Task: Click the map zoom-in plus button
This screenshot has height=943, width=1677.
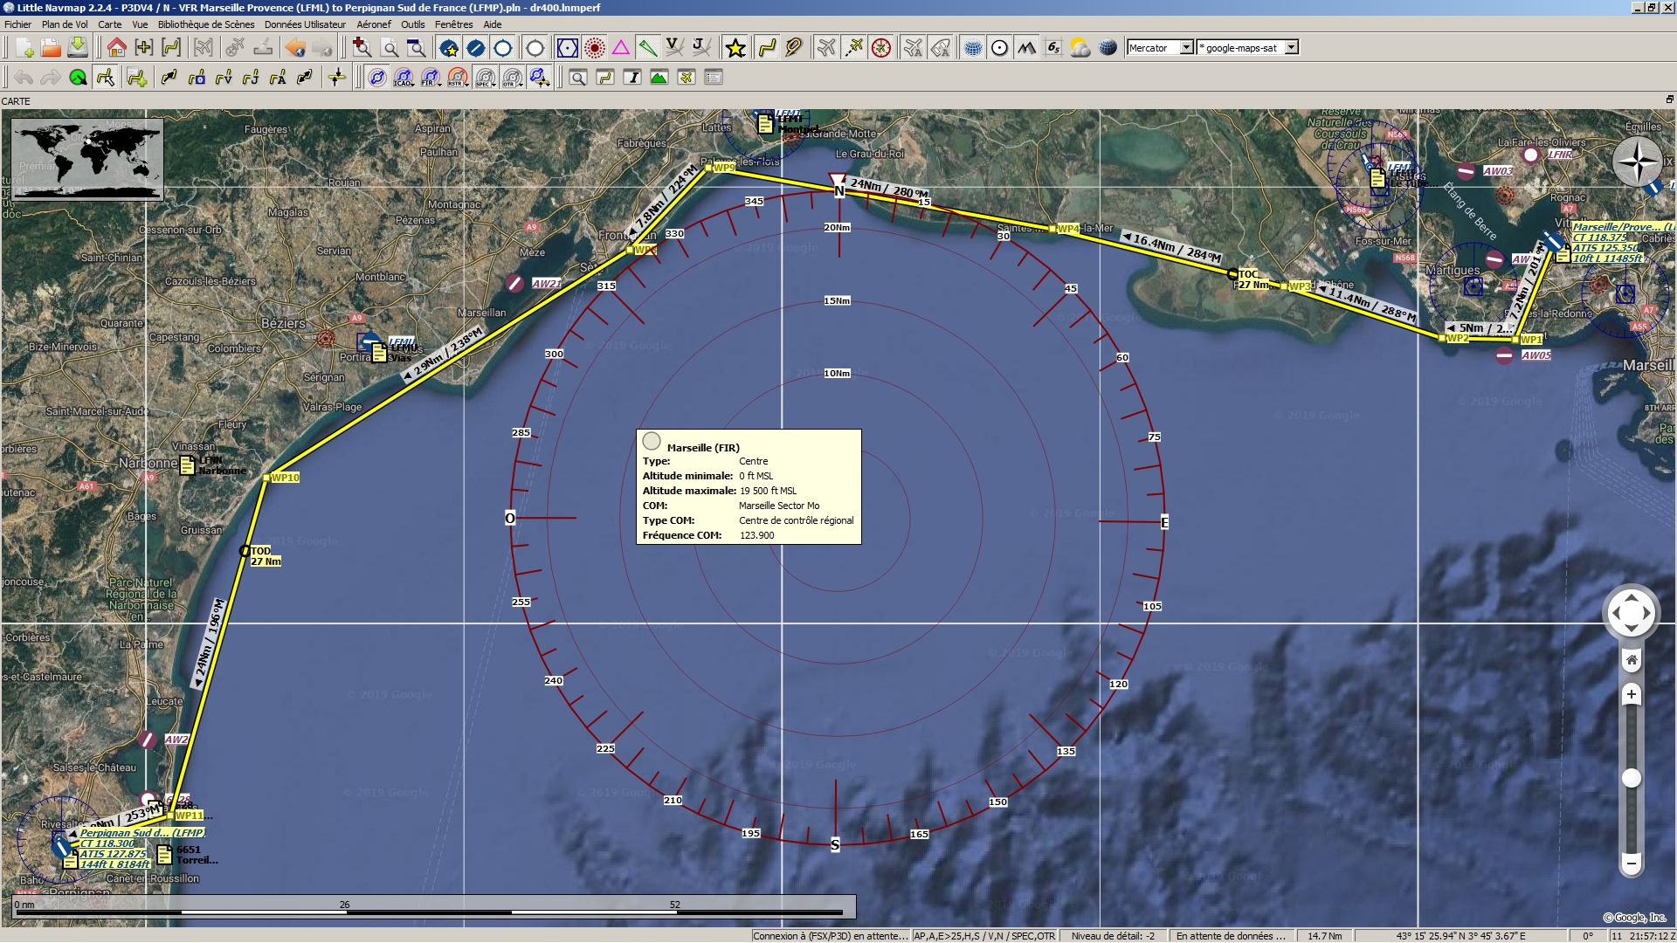Action: click(1631, 694)
